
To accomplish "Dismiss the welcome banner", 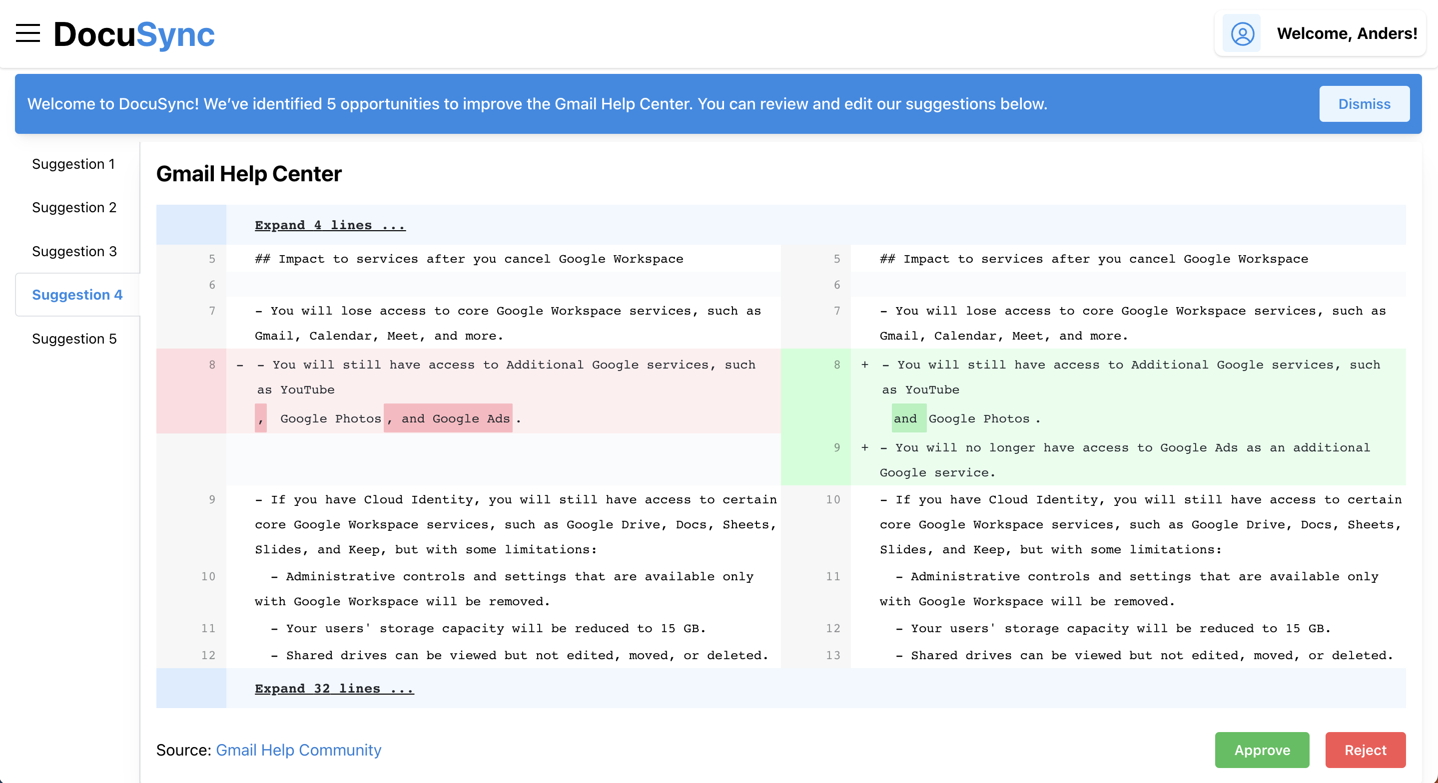I will point(1365,104).
